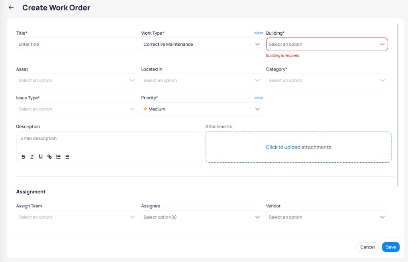Open the Asset dropdown

click(x=77, y=81)
